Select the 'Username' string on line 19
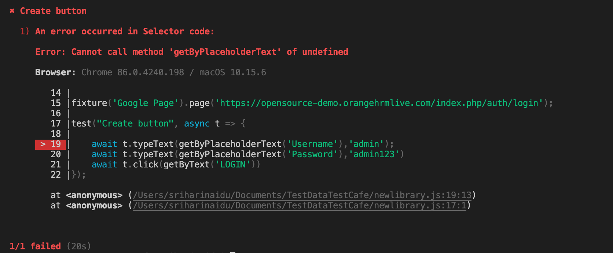Viewport: 613px width, 253px height. (312, 144)
